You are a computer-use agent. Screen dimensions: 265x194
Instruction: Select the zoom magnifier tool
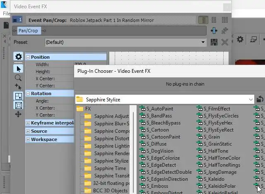(x=18, y=78)
